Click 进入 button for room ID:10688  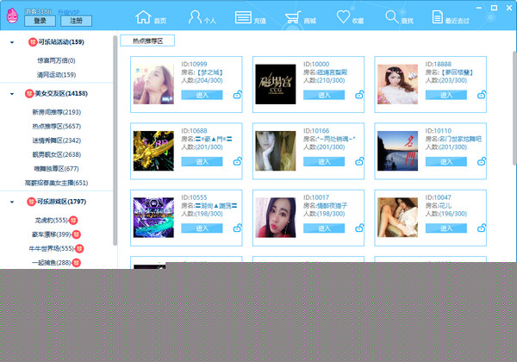[202, 161]
